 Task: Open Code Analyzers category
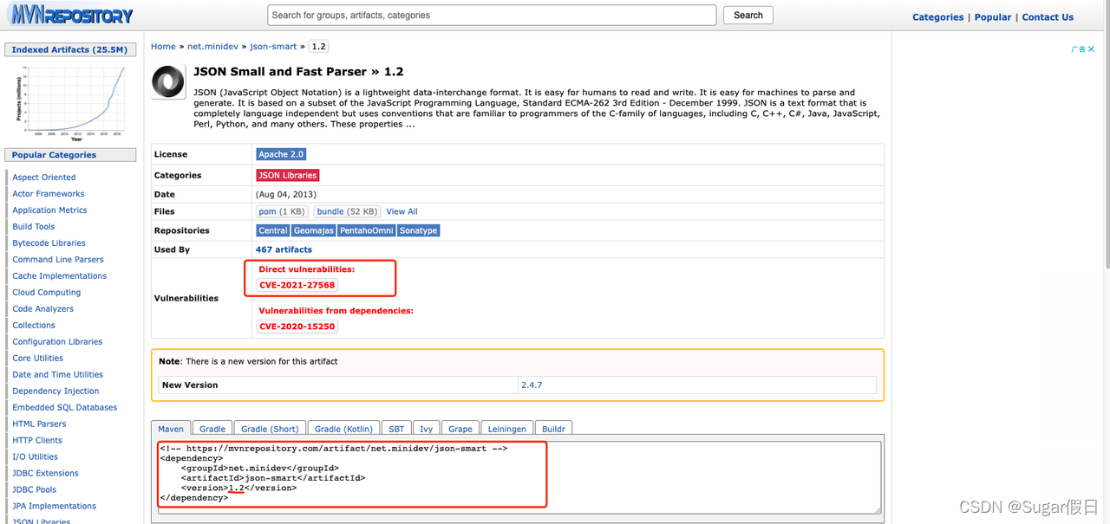pyautogui.click(x=43, y=309)
